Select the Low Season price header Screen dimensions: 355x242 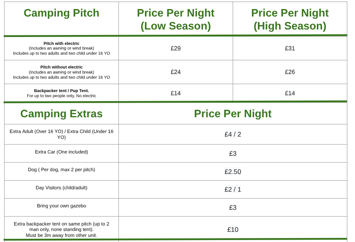pyautogui.click(x=176, y=19)
